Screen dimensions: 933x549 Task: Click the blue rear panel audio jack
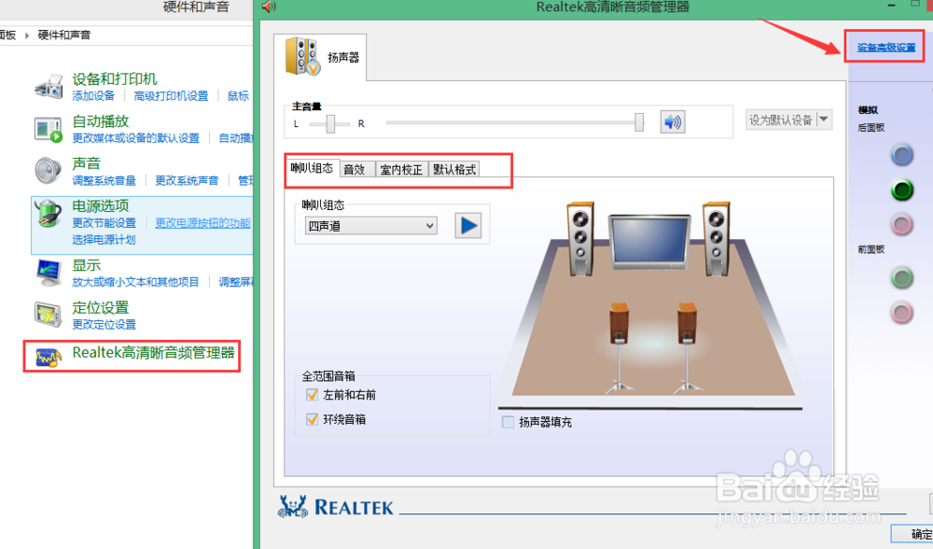pyautogui.click(x=902, y=155)
